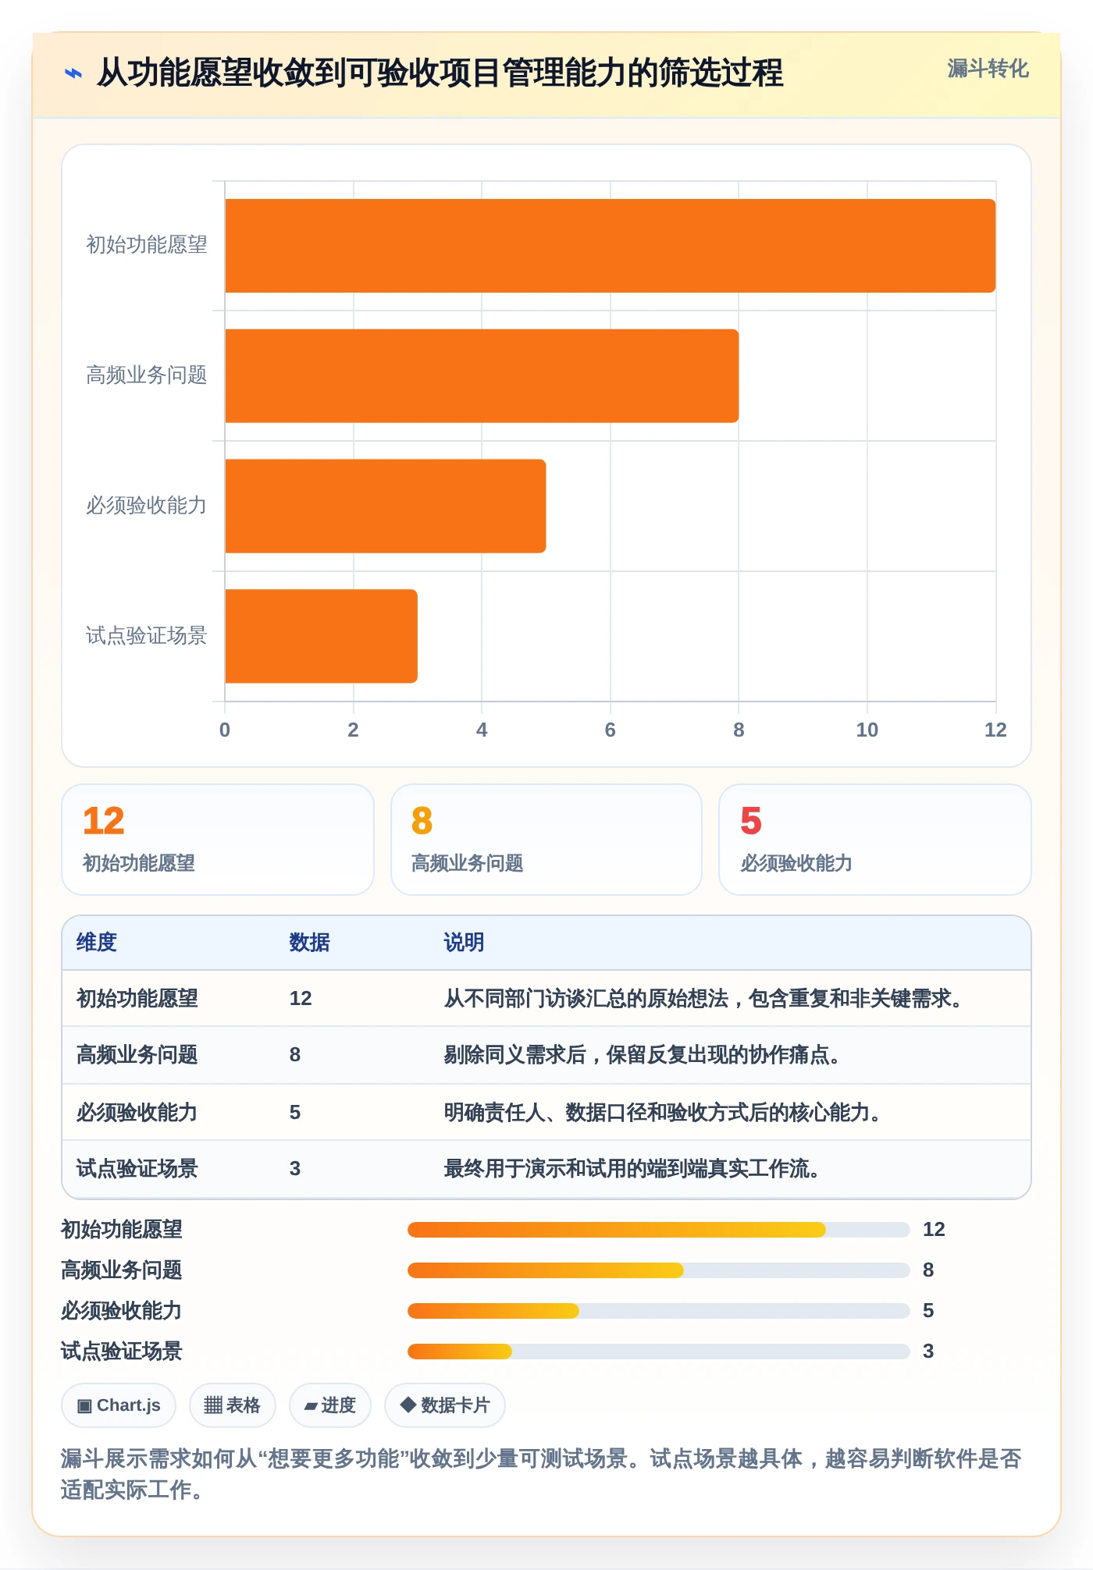1093x1570 pixels.
Task: Click the 维度 column header
Action: [x=97, y=943]
